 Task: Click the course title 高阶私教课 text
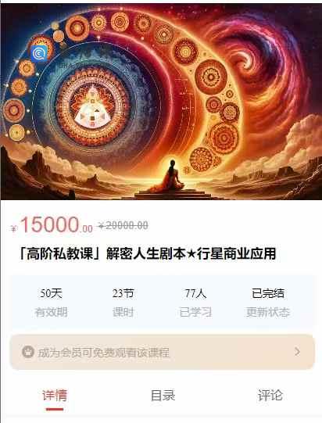59,253
